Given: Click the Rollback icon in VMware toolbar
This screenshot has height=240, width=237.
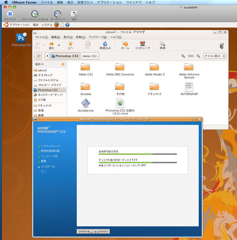Looking at the screenshot, I should tap(58, 14).
